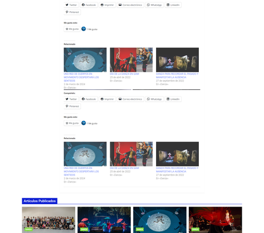Click Twitter share button under Compártelo heading
The width and height of the screenshot is (264, 233).
(71, 99)
